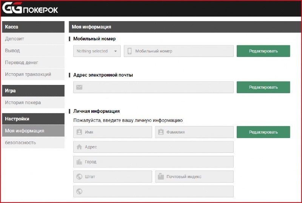Click Редактировать for personal information

[x=263, y=132]
